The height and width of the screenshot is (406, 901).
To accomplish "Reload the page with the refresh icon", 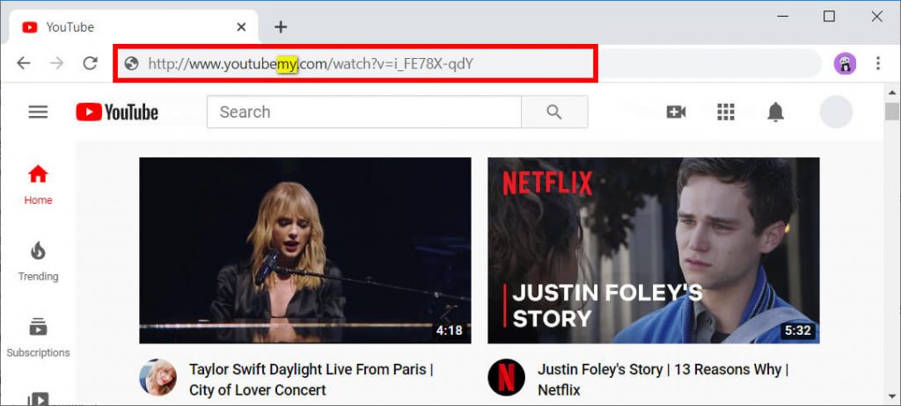I will tap(91, 63).
